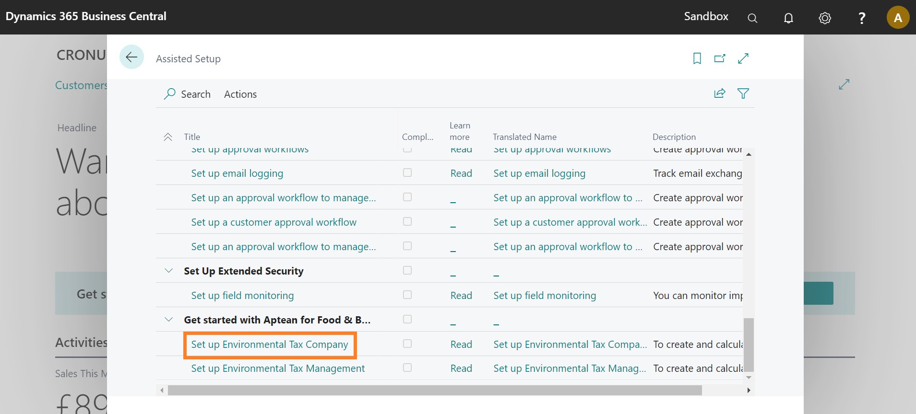Screen dimensions: 916x414
Task: Collapse the Set Up Extended Security group
Action: click(x=168, y=271)
